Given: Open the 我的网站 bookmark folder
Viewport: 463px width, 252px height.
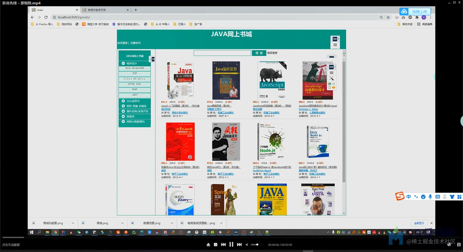Looking at the screenshot, I should tap(64, 24).
